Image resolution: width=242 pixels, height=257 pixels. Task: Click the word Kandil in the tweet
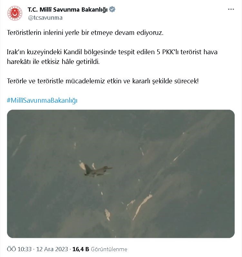73,52
